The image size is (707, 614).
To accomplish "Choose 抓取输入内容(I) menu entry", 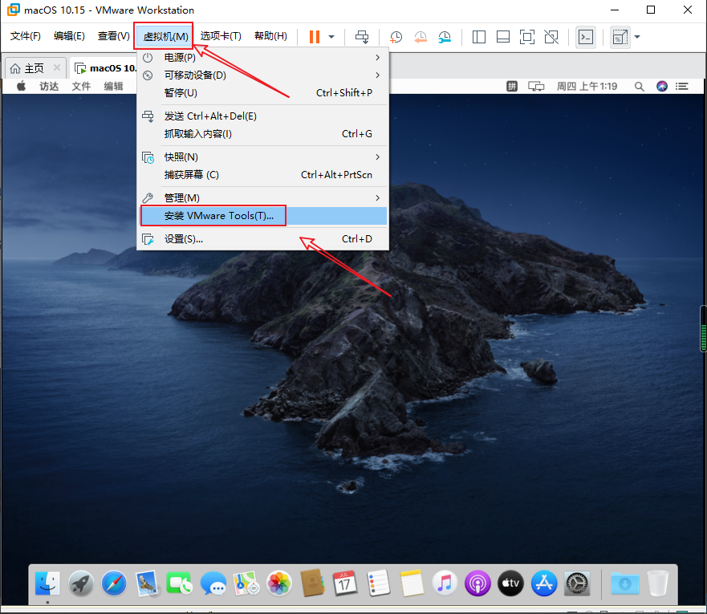I will point(263,134).
